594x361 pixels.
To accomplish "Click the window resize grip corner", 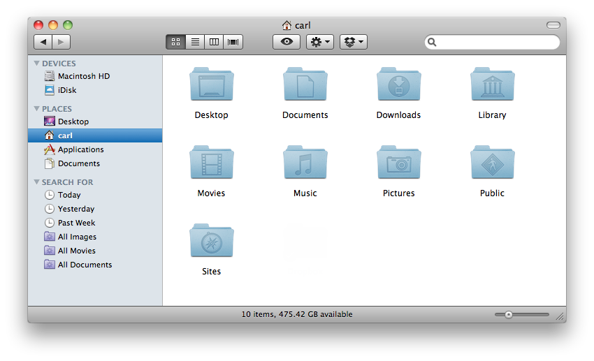I will pyautogui.click(x=560, y=316).
